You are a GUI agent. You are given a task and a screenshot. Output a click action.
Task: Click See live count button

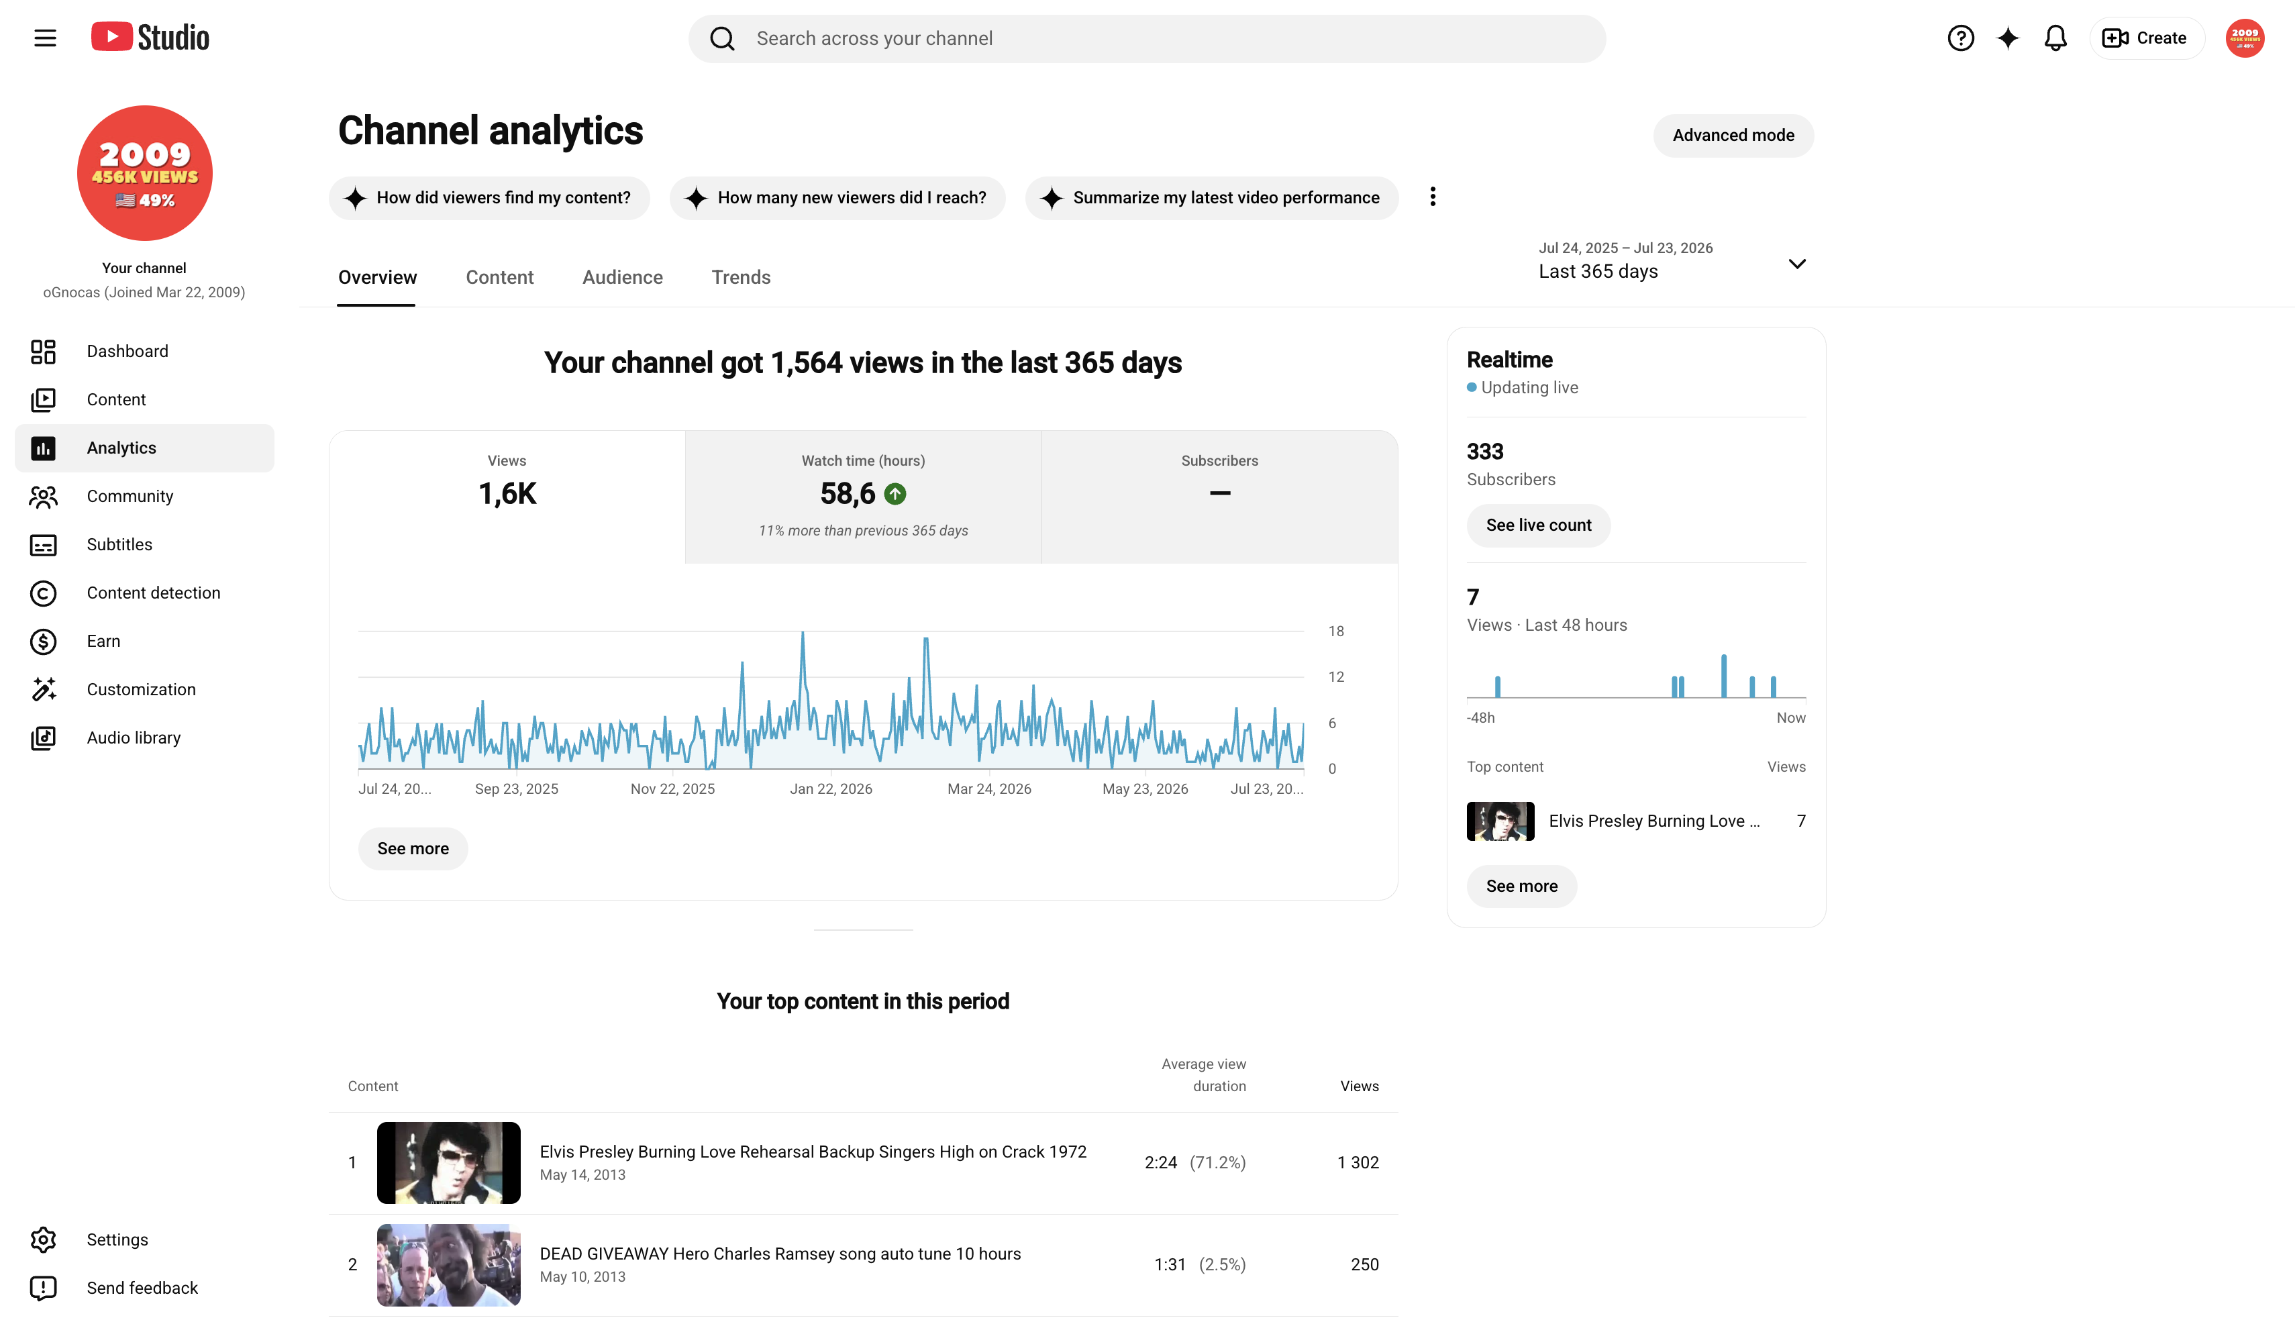(1539, 525)
